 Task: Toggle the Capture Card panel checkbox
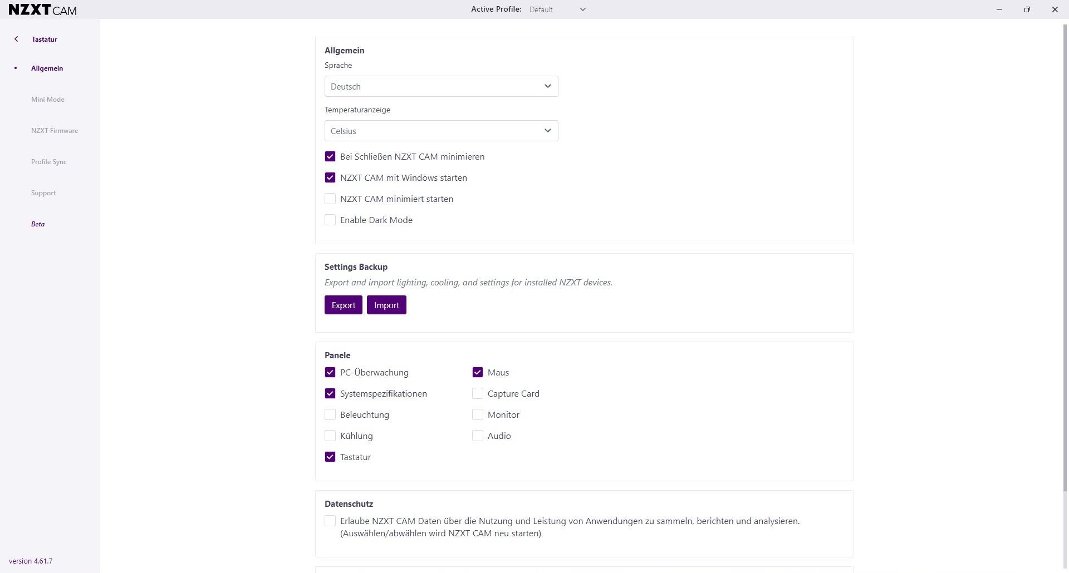[x=478, y=394]
